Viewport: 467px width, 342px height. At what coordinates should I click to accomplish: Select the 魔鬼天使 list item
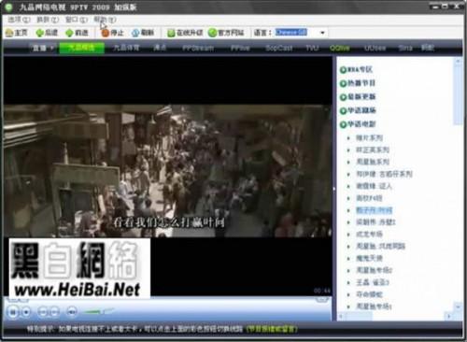(x=369, y=258)
